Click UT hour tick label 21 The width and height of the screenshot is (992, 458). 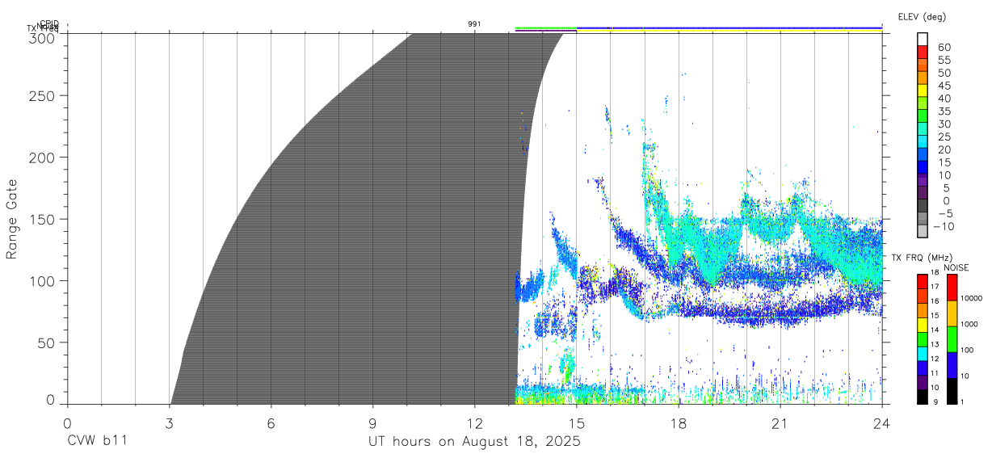point(780,423)
